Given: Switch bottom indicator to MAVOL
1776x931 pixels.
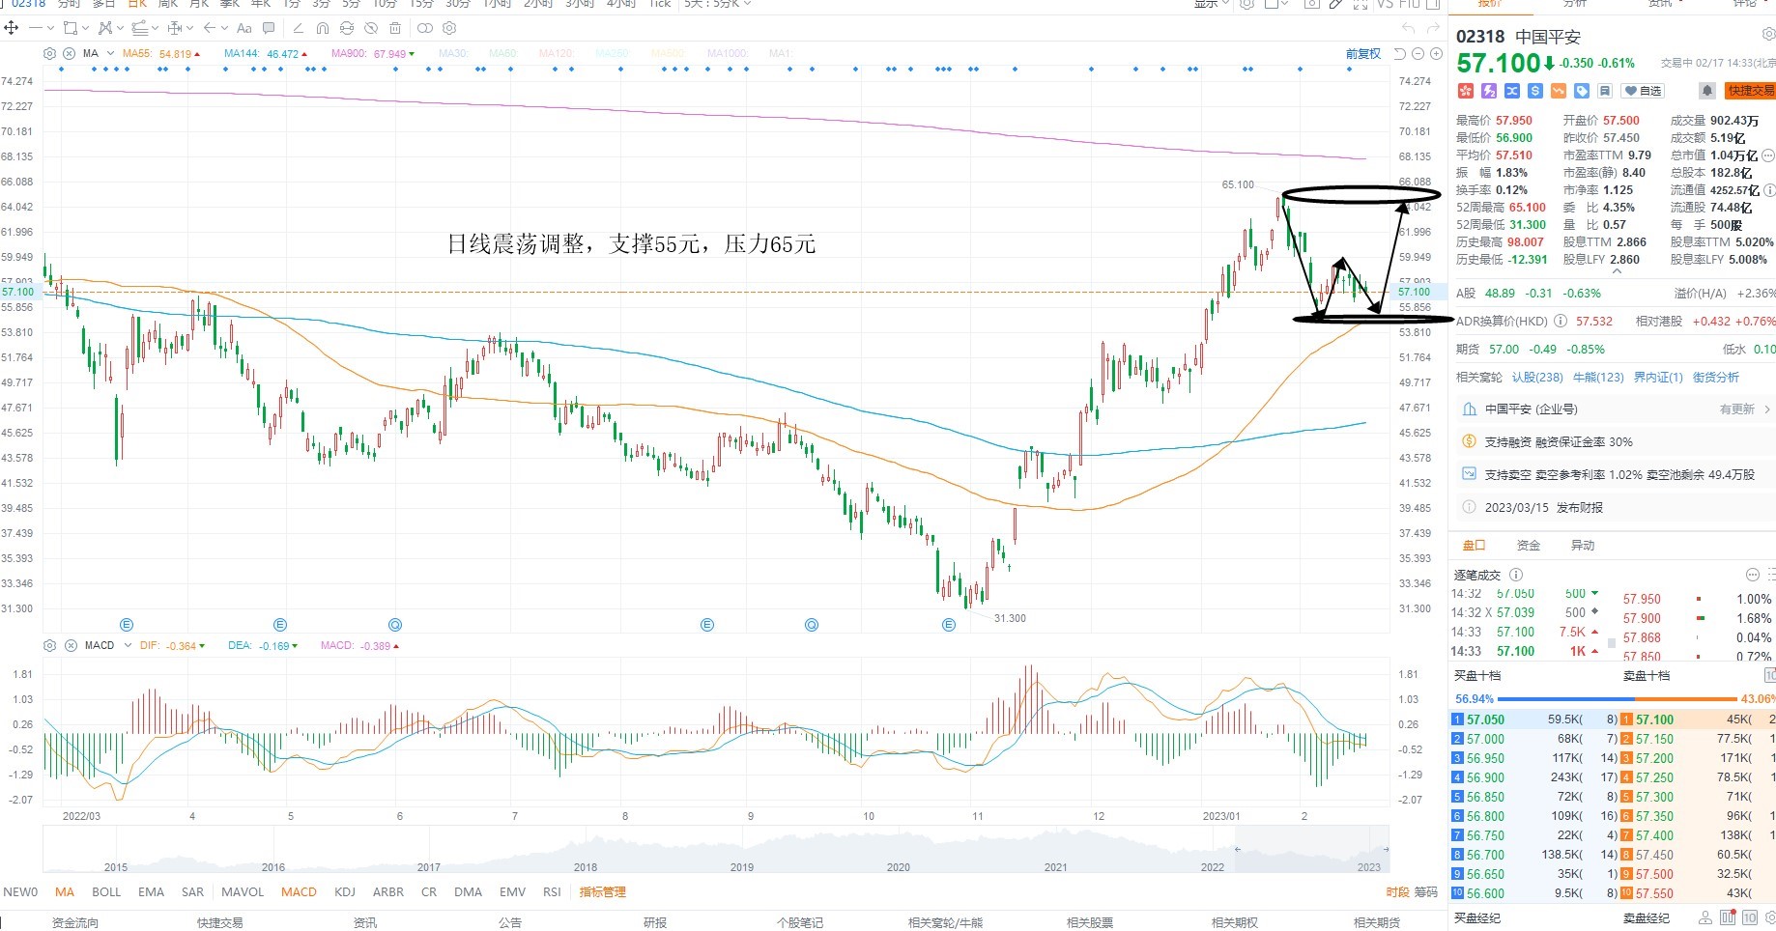Looking at the screenshot, I should pos(243,892).
